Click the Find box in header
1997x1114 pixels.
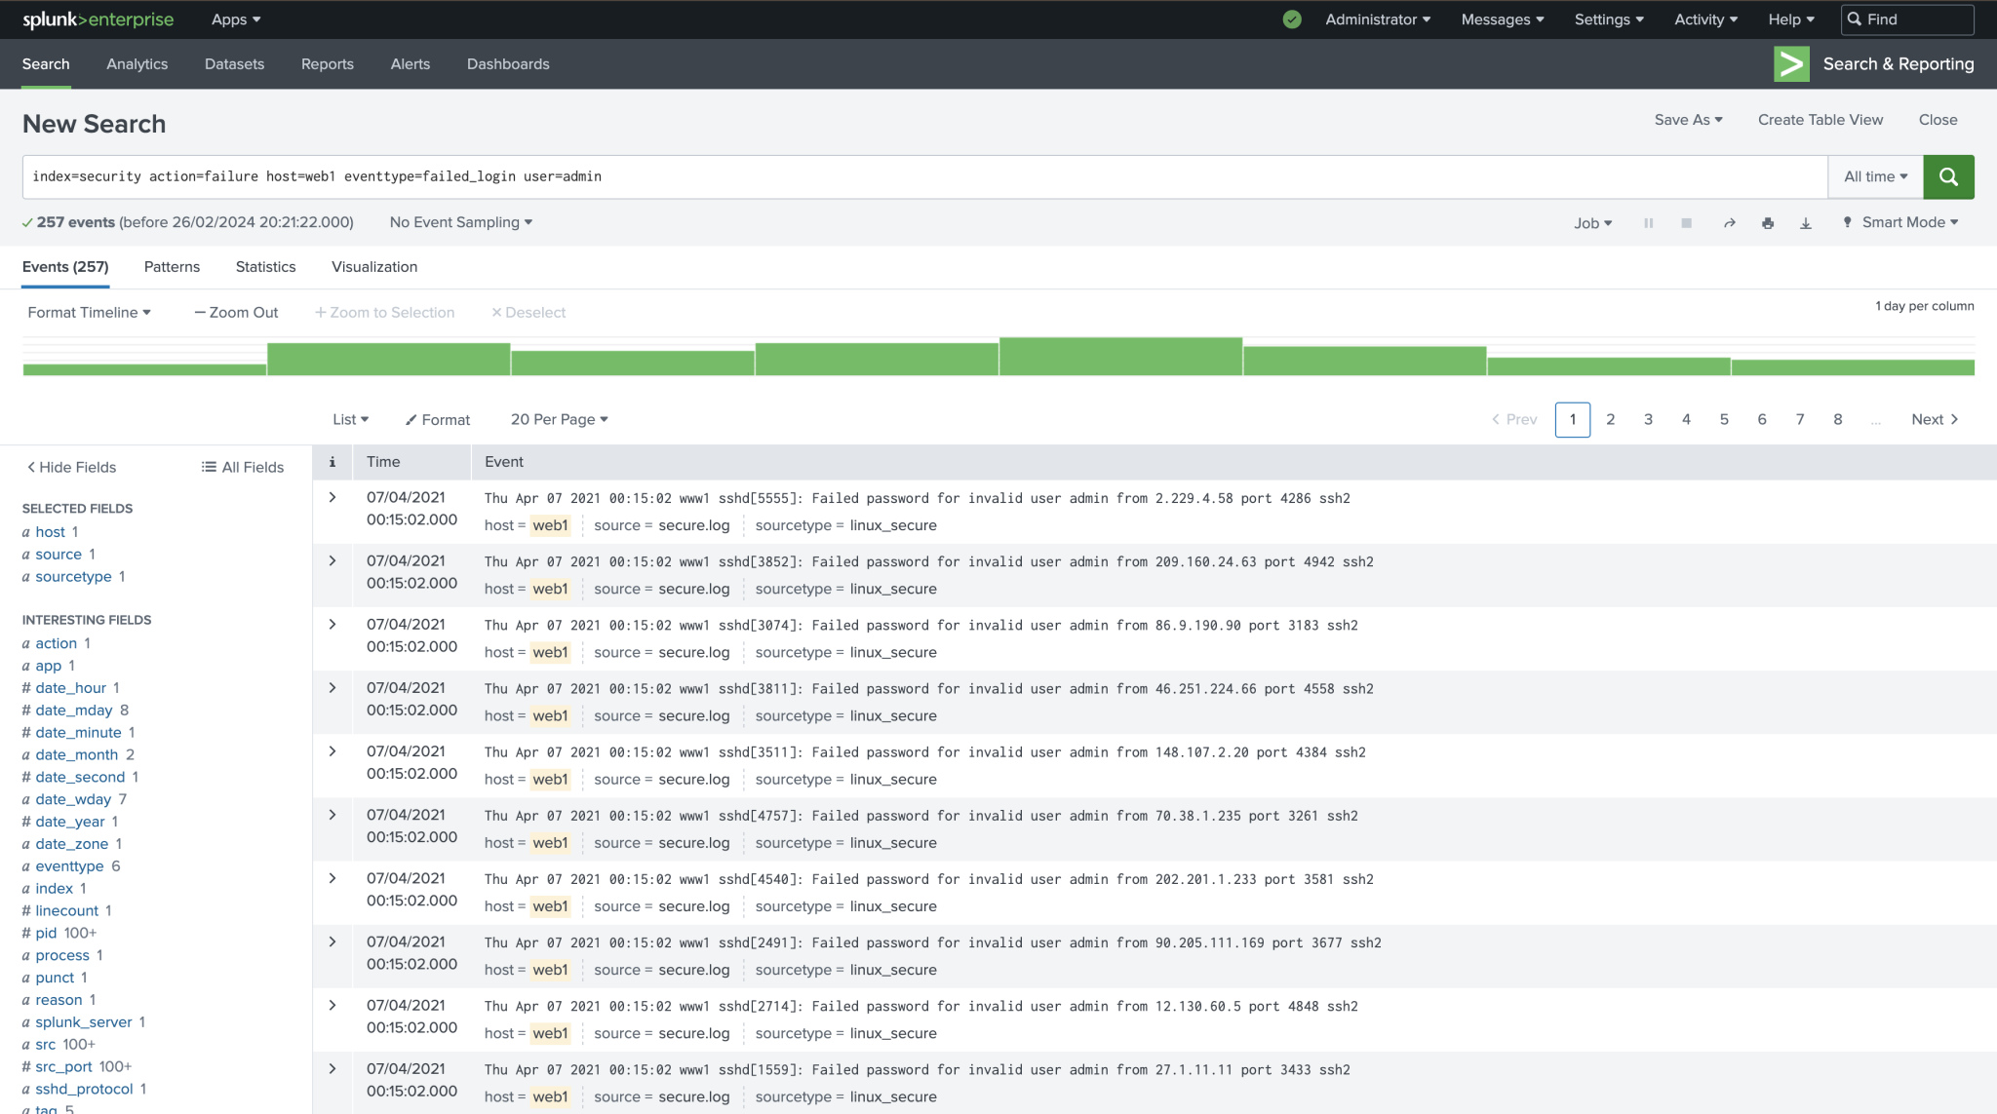1907,19
